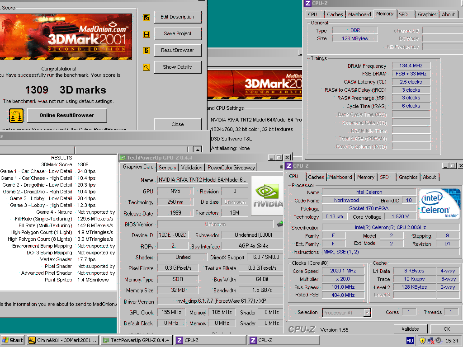
Task: Click the Show Details magnifier icon
Action: (x=146, y=67)
